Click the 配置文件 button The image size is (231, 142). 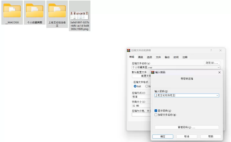pos(141,76)
